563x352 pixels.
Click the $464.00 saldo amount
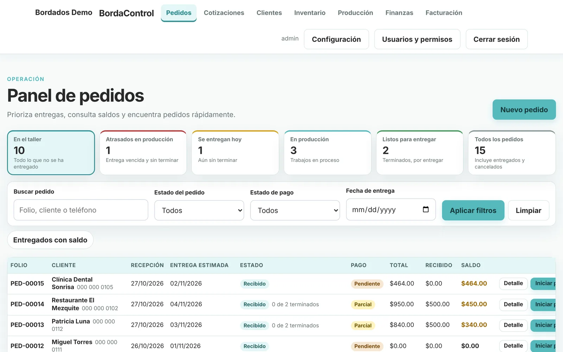[474, 283]
